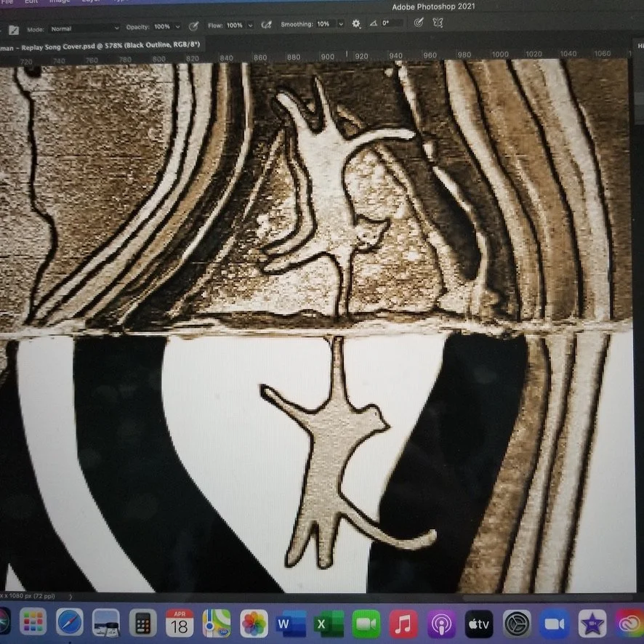Open Music app from the Dock
Image resolution: width=644 pixels, height=644 pixels.
click(x=403, y=624)
